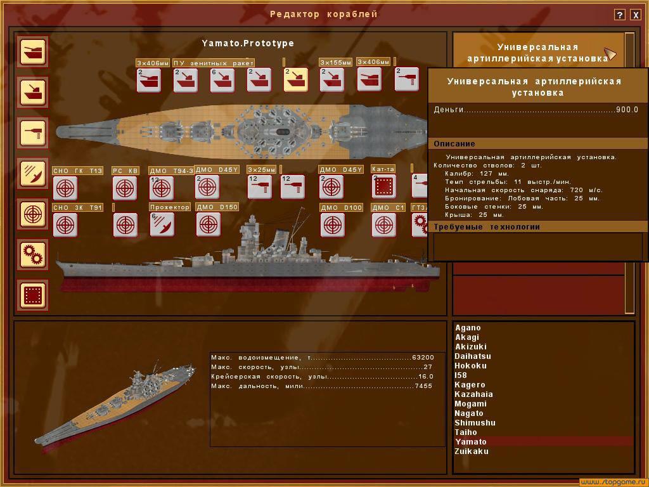649x487 pixels.
Task: Choose Nagato from the ship list
Action: [x=468, y=413]
